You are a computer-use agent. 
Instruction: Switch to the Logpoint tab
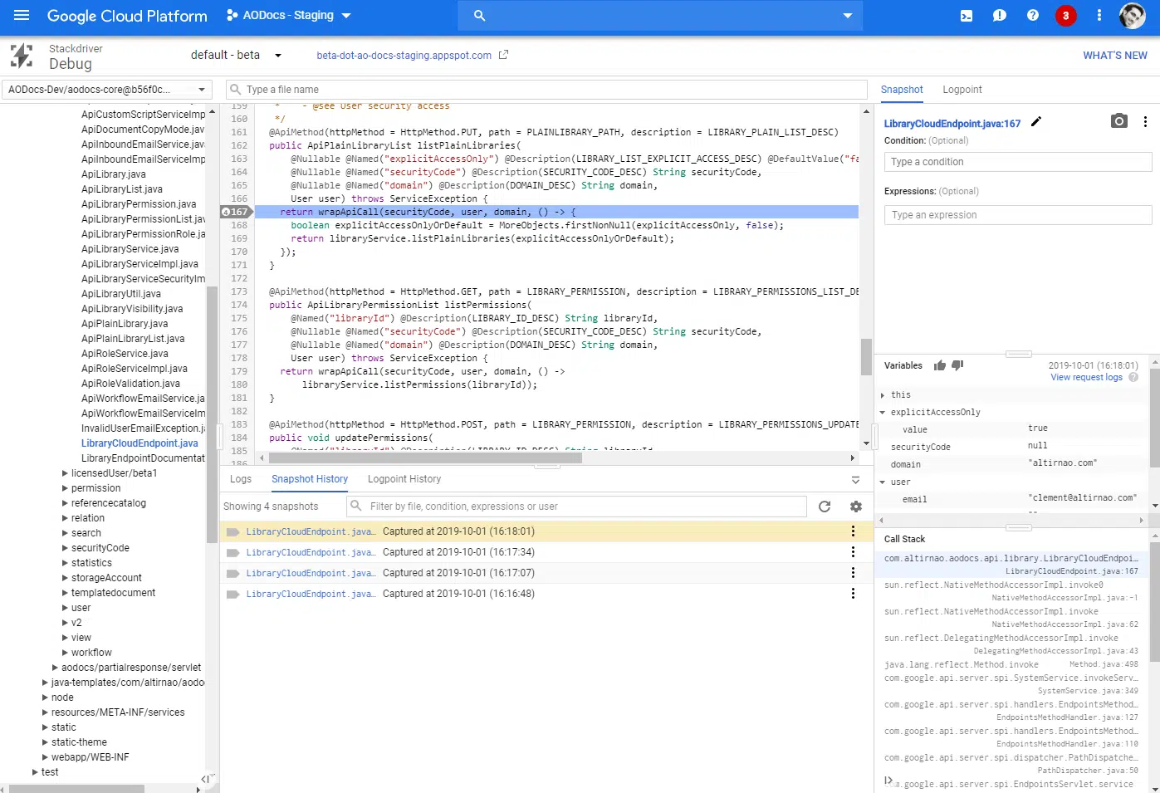pyautogui.click(x=962, y=90)
